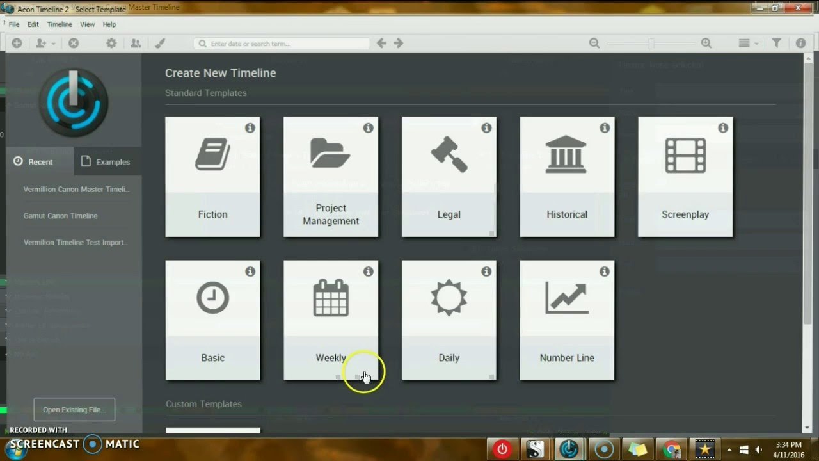This screenshot has width=819, height=461.
Task: Open Vermillion Timeline Test Import recent file
Action: point(76,243)
